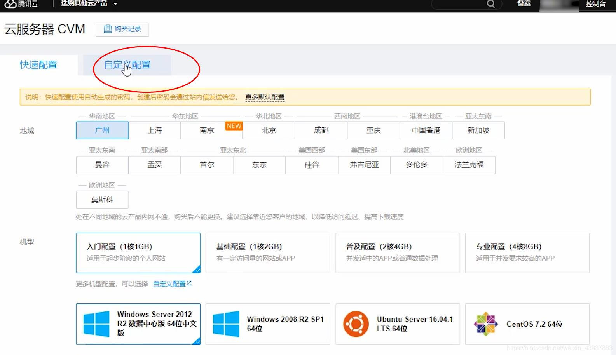Select 普及配置 (2核4GB) machine type
Image resolution: width=616 pixels, height=355 pixels.
coord(398,253)
